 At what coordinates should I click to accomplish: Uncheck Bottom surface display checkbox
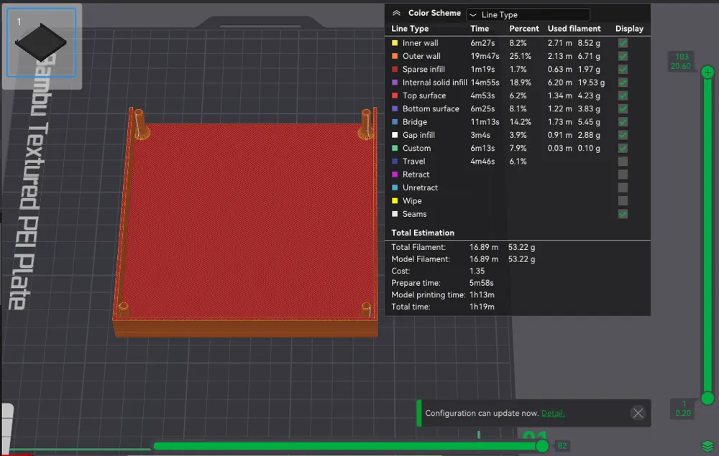point(623,109)
